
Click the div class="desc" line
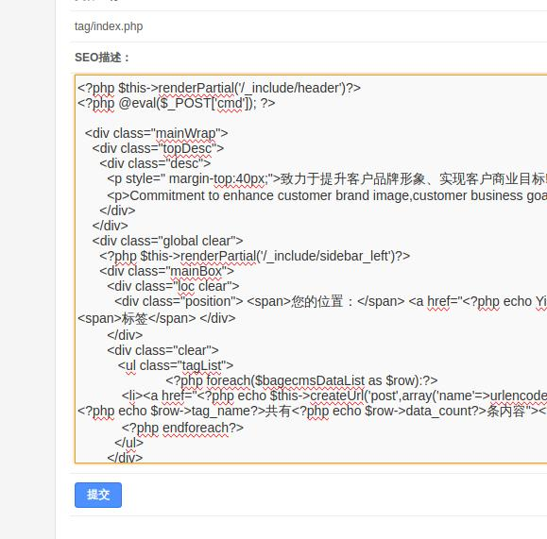[155, 163]
